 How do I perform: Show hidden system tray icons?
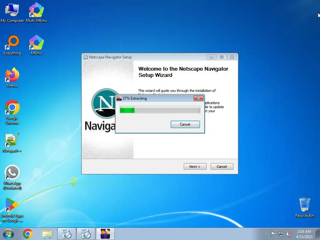pyautogui.click(x=266, y=234)
